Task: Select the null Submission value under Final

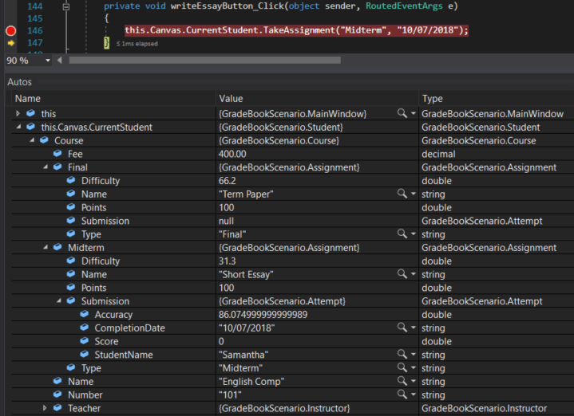Action: (x=226, y=221)
